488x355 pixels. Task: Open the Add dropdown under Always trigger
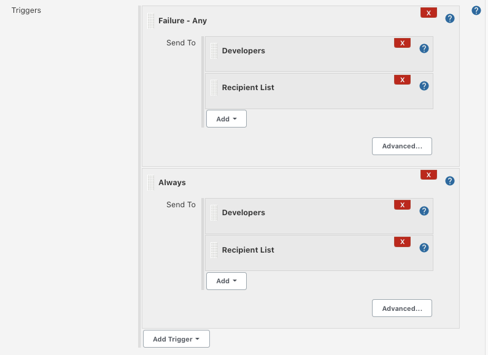tap(226, 281)
